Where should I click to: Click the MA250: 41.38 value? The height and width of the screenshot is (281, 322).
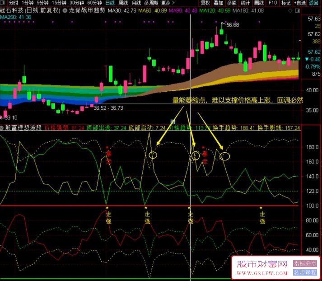pos(16,17)
